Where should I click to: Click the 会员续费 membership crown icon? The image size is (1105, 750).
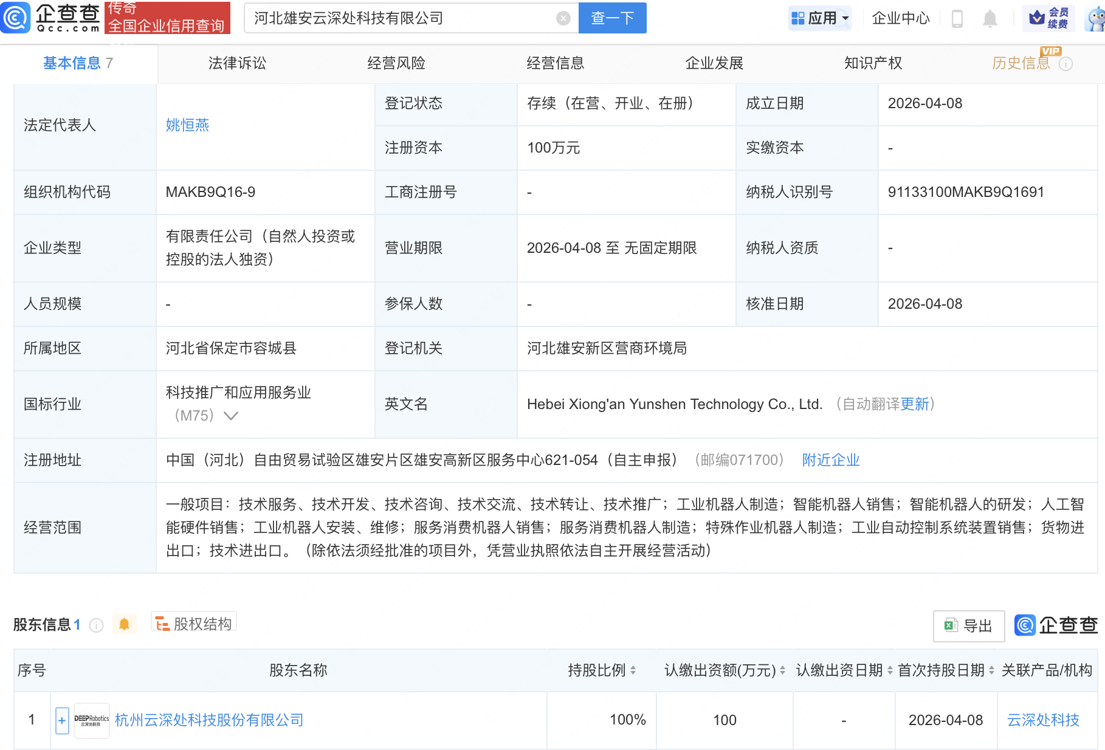(1047, 18)
